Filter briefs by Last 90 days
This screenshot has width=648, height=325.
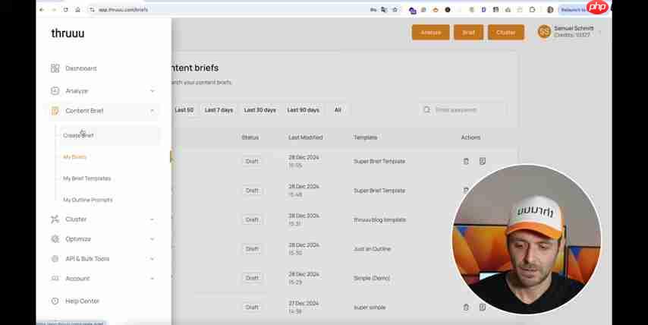[x=304, y=110]
